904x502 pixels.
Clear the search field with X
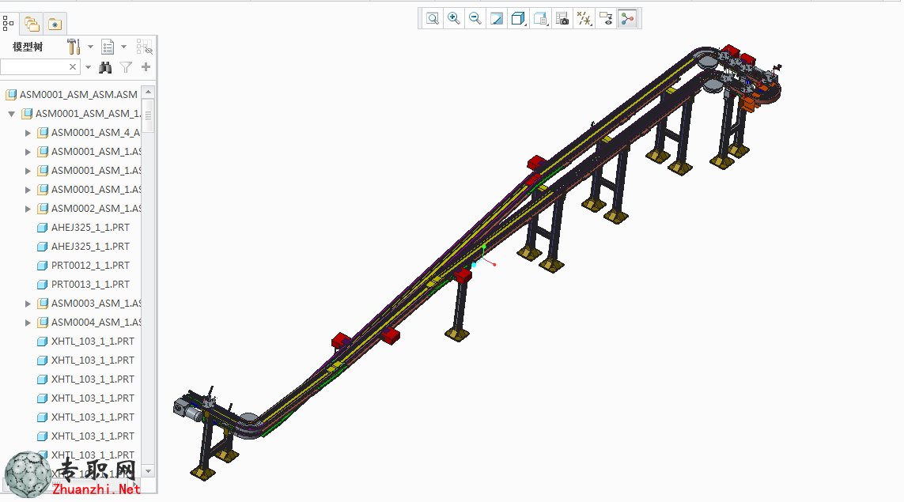click(73, 67)
